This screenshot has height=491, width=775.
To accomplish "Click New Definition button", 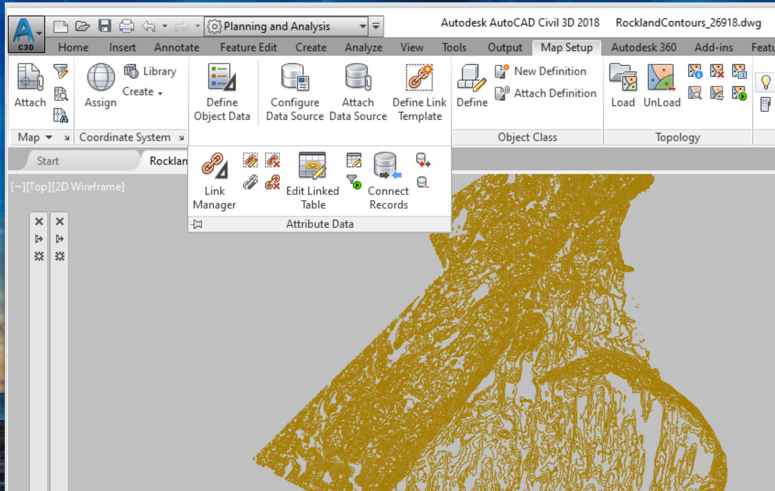I will 541,71.
